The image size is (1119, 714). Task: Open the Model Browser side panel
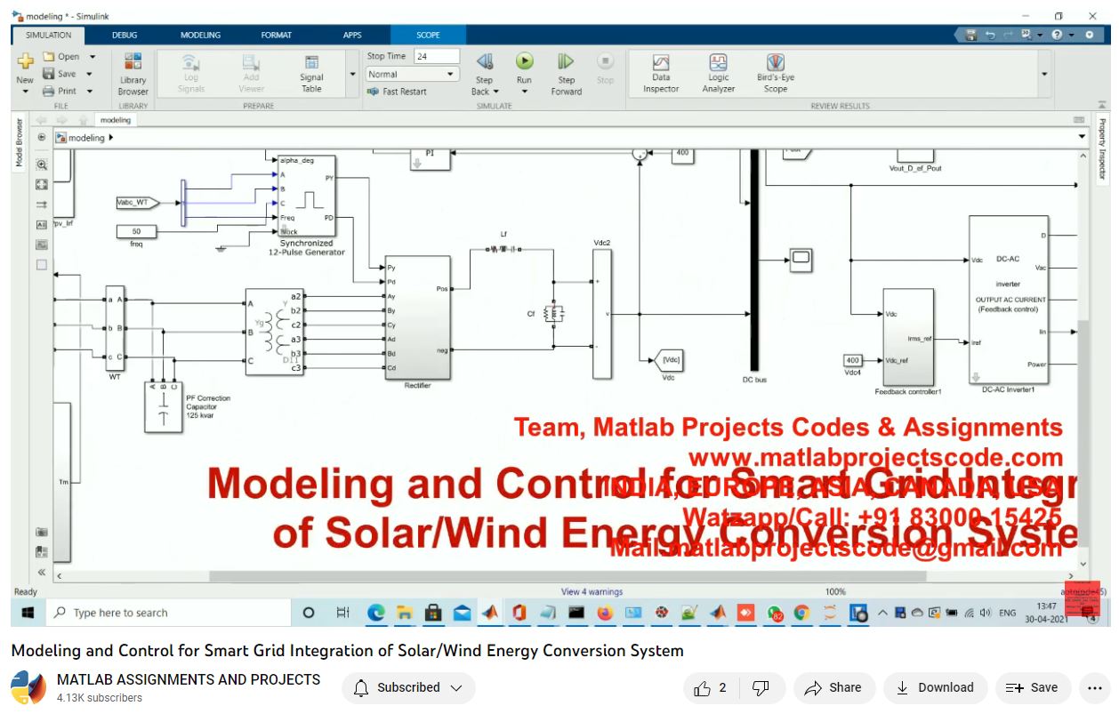coord(20,143)
